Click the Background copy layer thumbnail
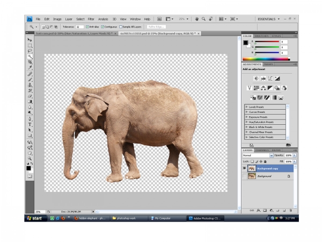This screenshot has width=322, height=242. tap(252, 168)
